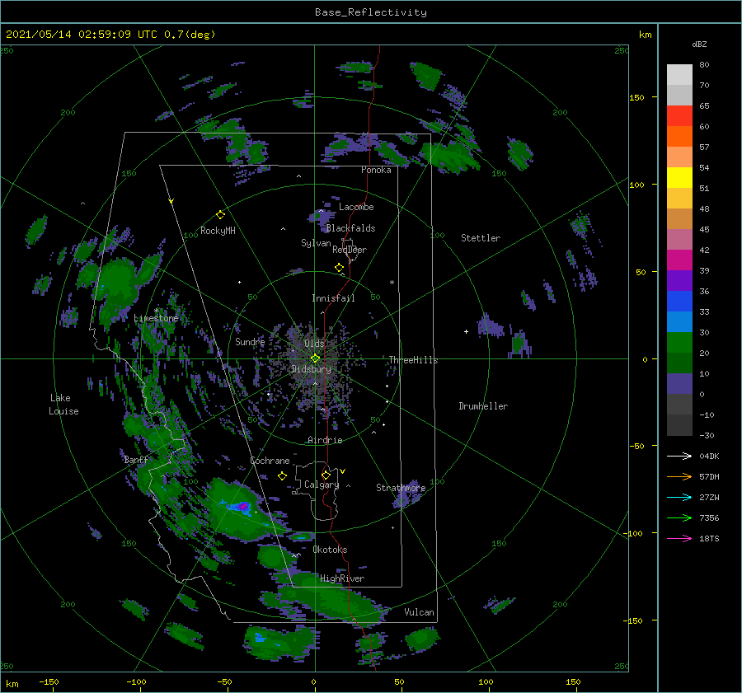Screen dimensions: 742x693
Task: Click the Okotoks label
Action: (330, 550)
